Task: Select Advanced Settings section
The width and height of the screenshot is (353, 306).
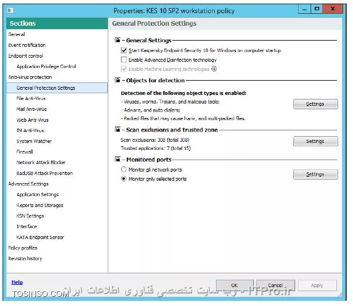Action: 29,184
